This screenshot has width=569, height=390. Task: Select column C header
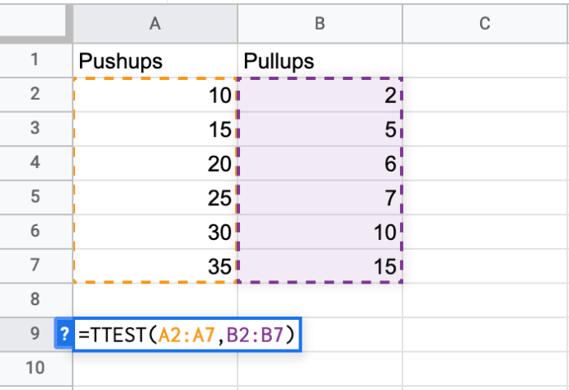(x=484, y=25)
